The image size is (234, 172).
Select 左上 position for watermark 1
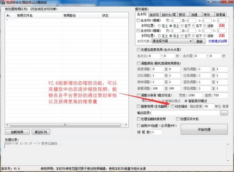click(x=159, y=26)
